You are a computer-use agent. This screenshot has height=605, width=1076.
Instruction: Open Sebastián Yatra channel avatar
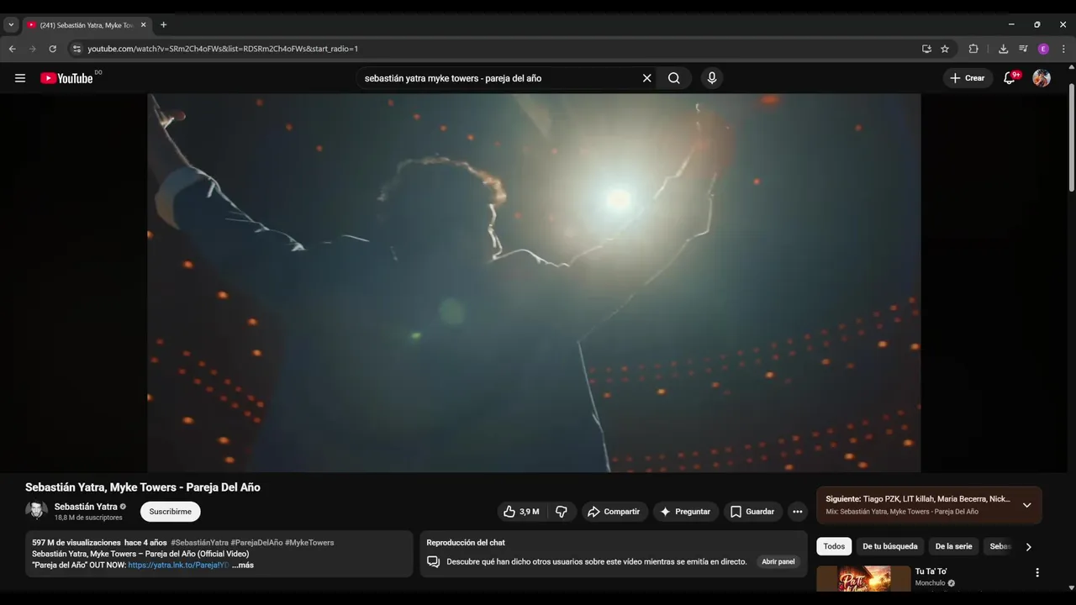pyautogui.click(x=36, y=511)
